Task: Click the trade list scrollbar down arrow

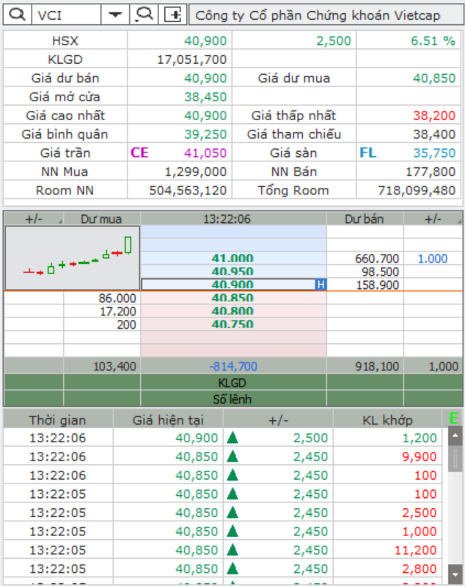Action: pyautogui.click(x=455, y=574)
